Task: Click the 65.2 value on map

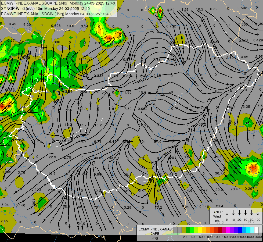Action: pyautogui.click(x=82, y=207)
